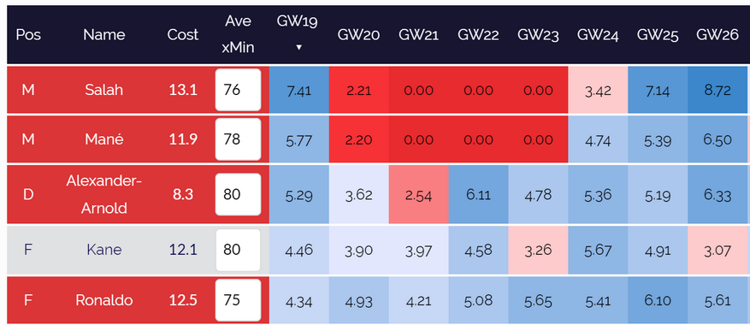Edit Mané's xMin field showing 78
Image resolution: width=750 pixels, height=325 pixels.
coord(239,139)
